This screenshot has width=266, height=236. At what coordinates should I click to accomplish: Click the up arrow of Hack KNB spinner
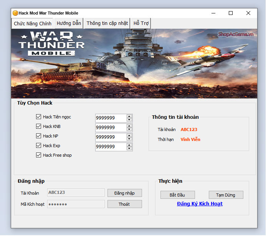tap(129, 126)
